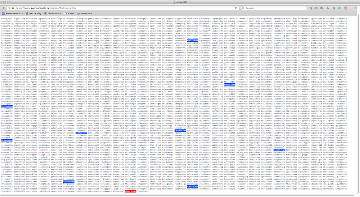
Task: Reload the page with the refresh icon
Action: click(x=236, y=8)
